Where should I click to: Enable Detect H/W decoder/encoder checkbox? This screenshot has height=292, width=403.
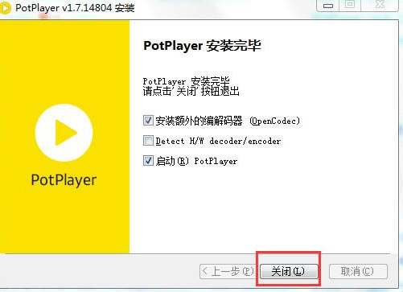(x=148, y=141)
